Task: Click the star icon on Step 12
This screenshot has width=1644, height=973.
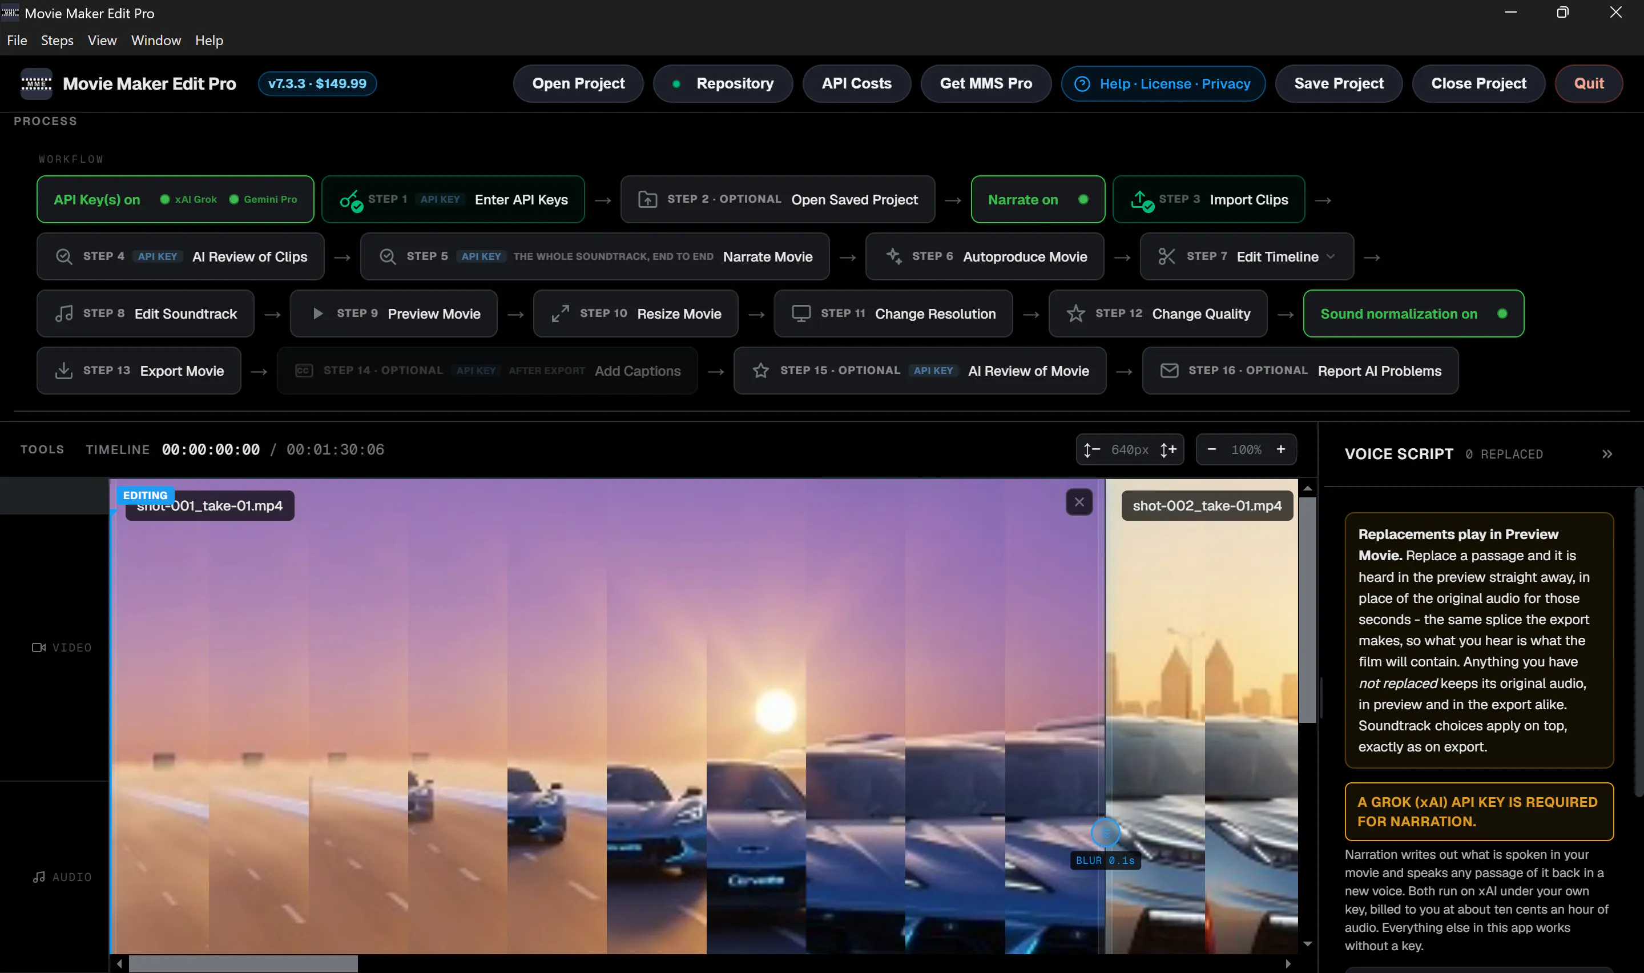Action: 1075,313
